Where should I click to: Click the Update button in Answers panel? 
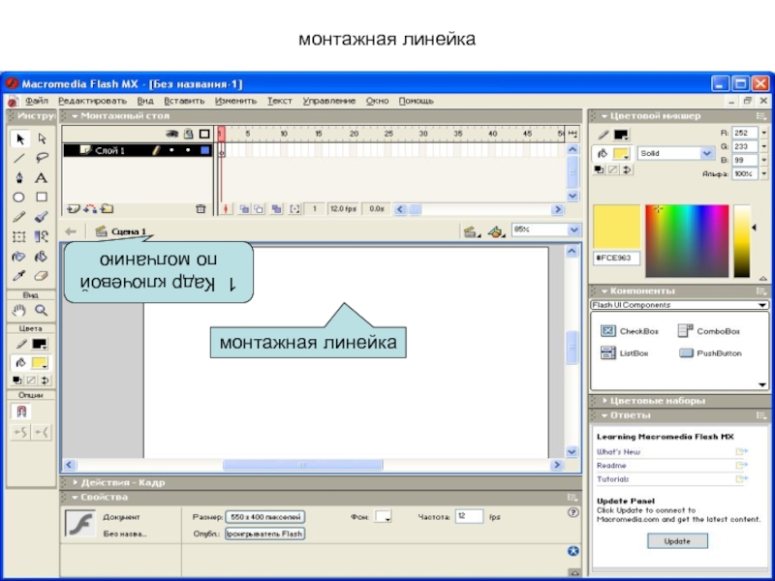click(x=677, y=541)
